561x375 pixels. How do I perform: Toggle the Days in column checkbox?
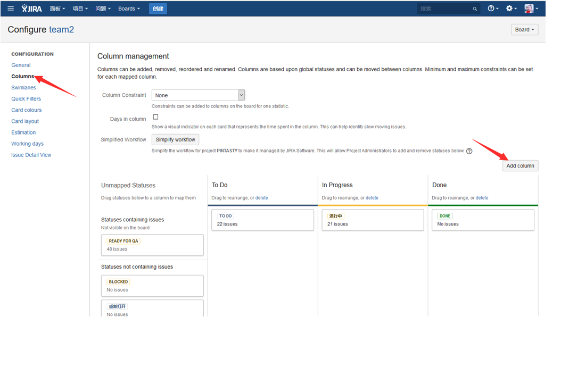(155, 117)
